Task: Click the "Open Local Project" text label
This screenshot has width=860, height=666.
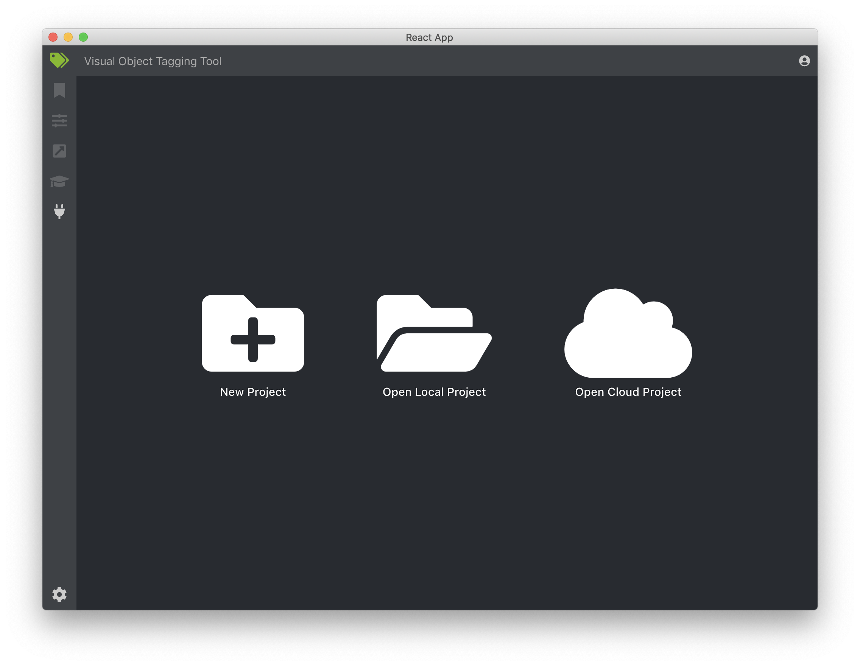Action: click(433, 392)
